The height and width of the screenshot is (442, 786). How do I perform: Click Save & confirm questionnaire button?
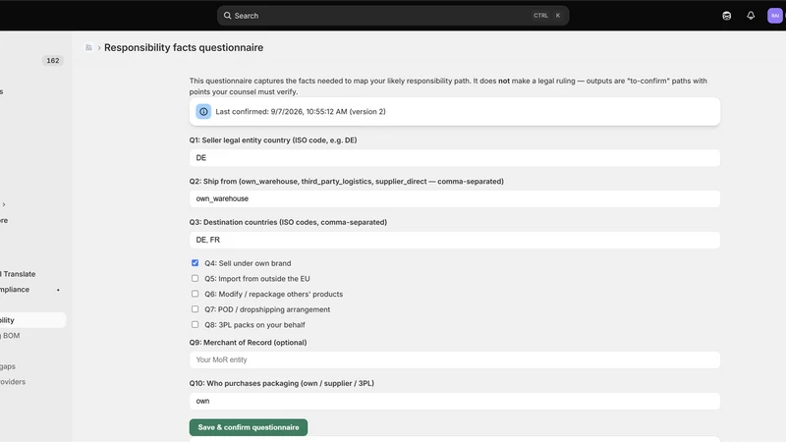point(249,427)
